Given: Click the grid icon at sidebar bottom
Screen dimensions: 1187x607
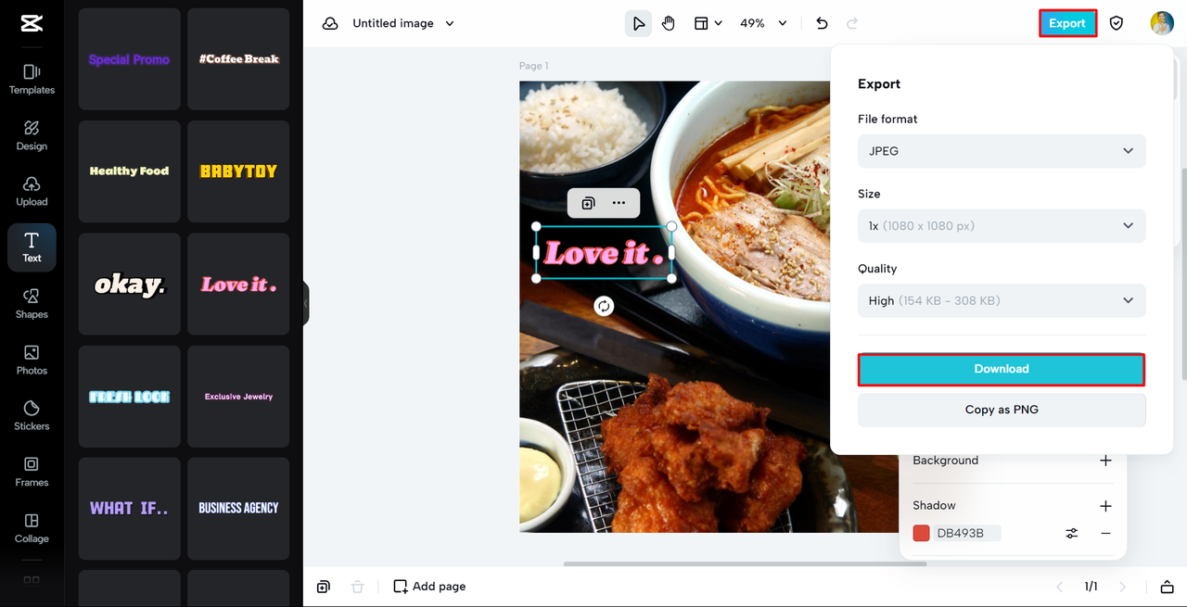Looking at the screenshot, I should (32, 581).
